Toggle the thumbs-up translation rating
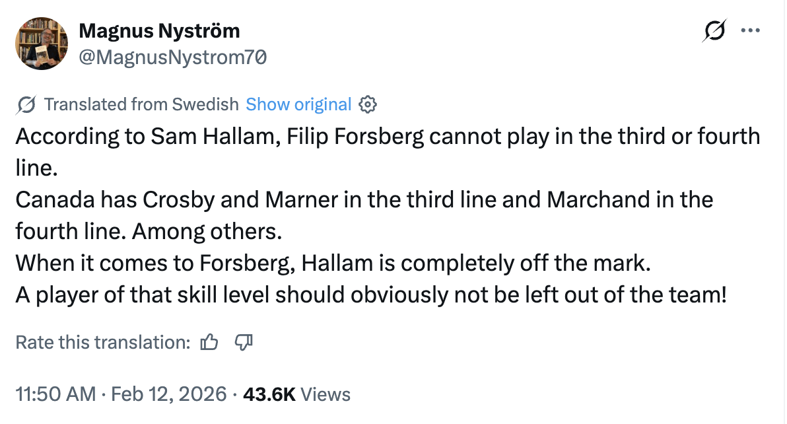Viewport: 787px width, 424px height. [x=209, y=341]
